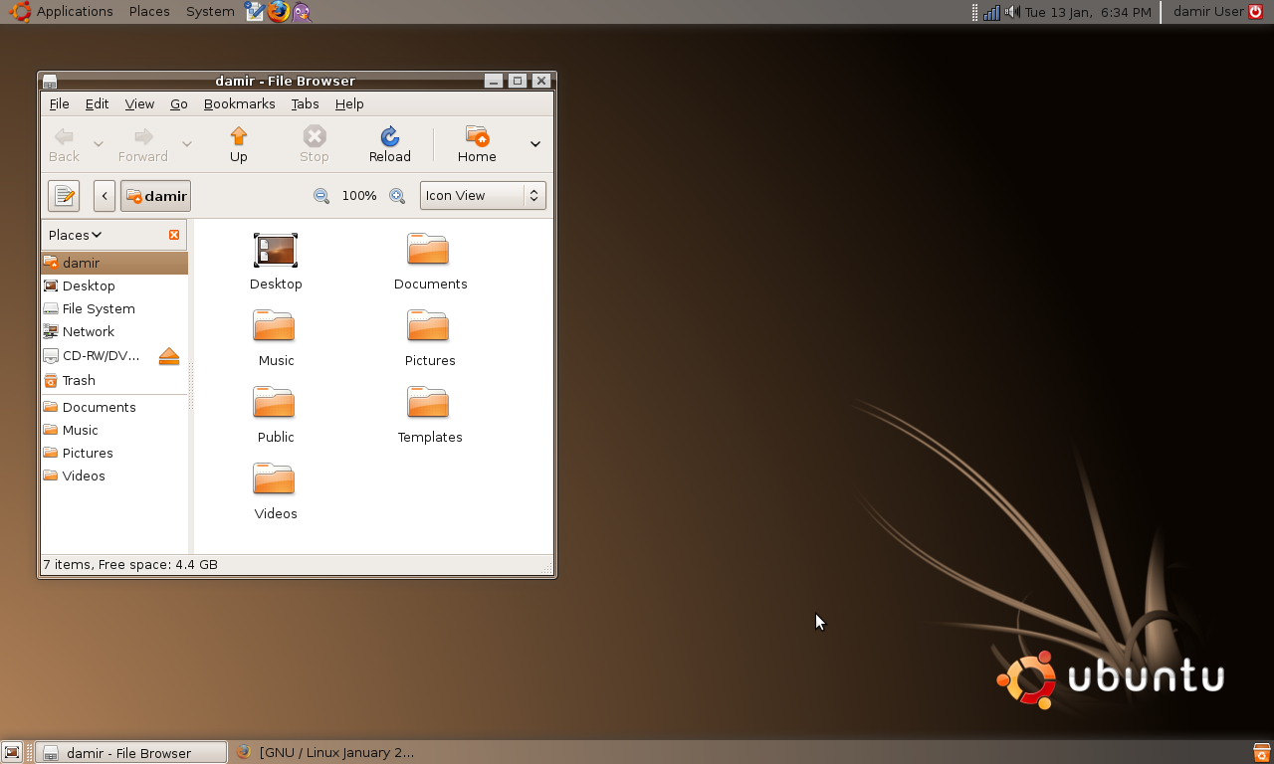This screenshot has height=764, width=1274.
Task: Open the Places side pane selector dropdown
Action: [x=75, y=235]
